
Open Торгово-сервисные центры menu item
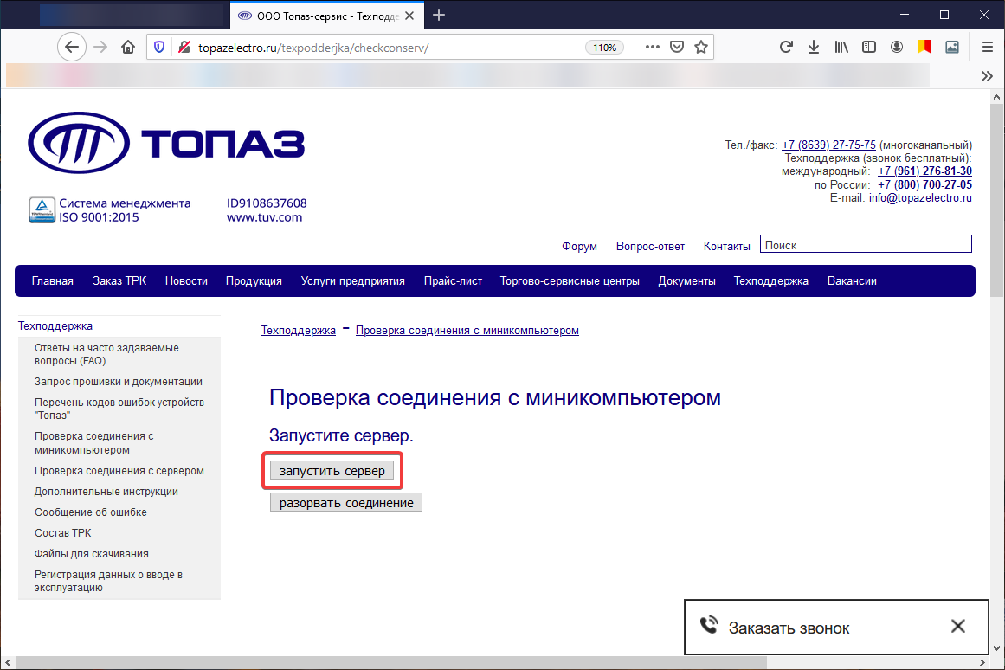pos(570,280)
